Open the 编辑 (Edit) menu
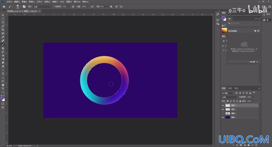This screenshot has width=272, height=147. coord(17,2)
